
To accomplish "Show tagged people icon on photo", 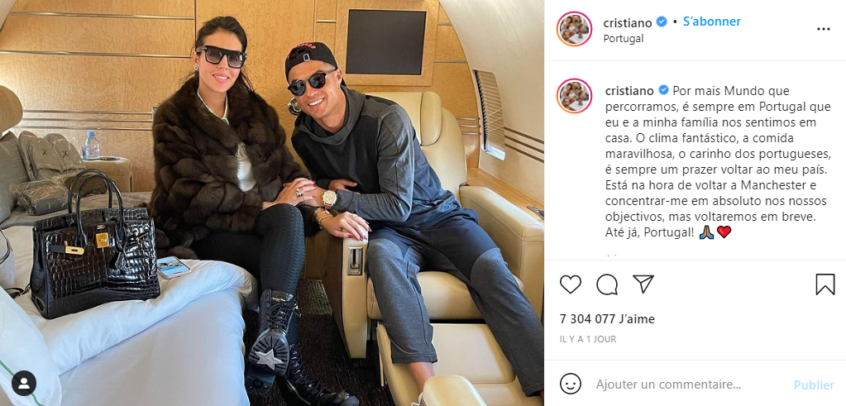I will (x=24, y=384).
